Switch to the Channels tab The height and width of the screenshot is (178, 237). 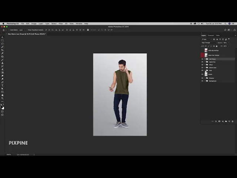pyautogui.click(x=211, y=36)
